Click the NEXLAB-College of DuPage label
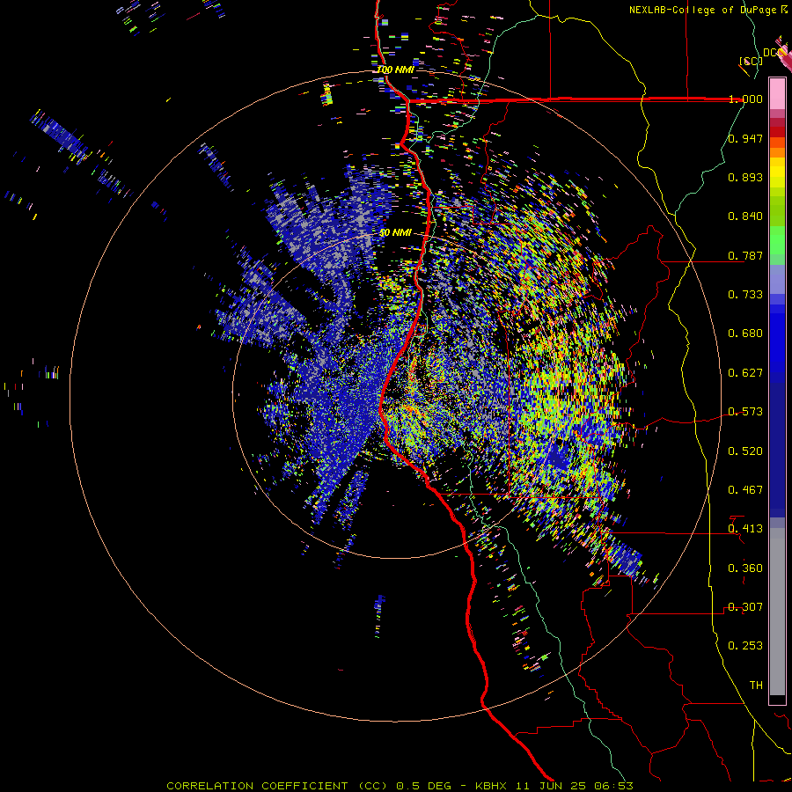 pos(704,10)
